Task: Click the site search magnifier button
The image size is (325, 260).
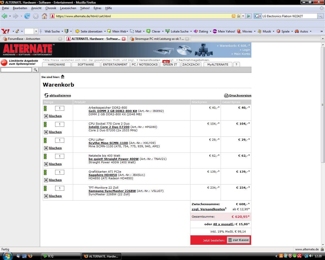Action: pos(36,70)
